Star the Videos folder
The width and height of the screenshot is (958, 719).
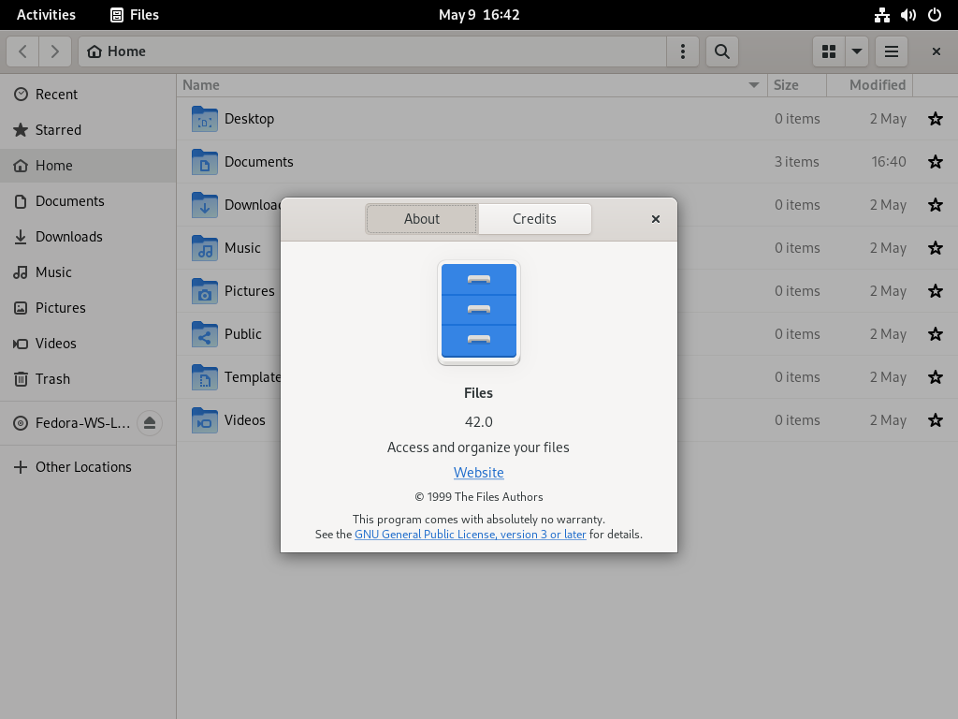(x=936, y=420)
